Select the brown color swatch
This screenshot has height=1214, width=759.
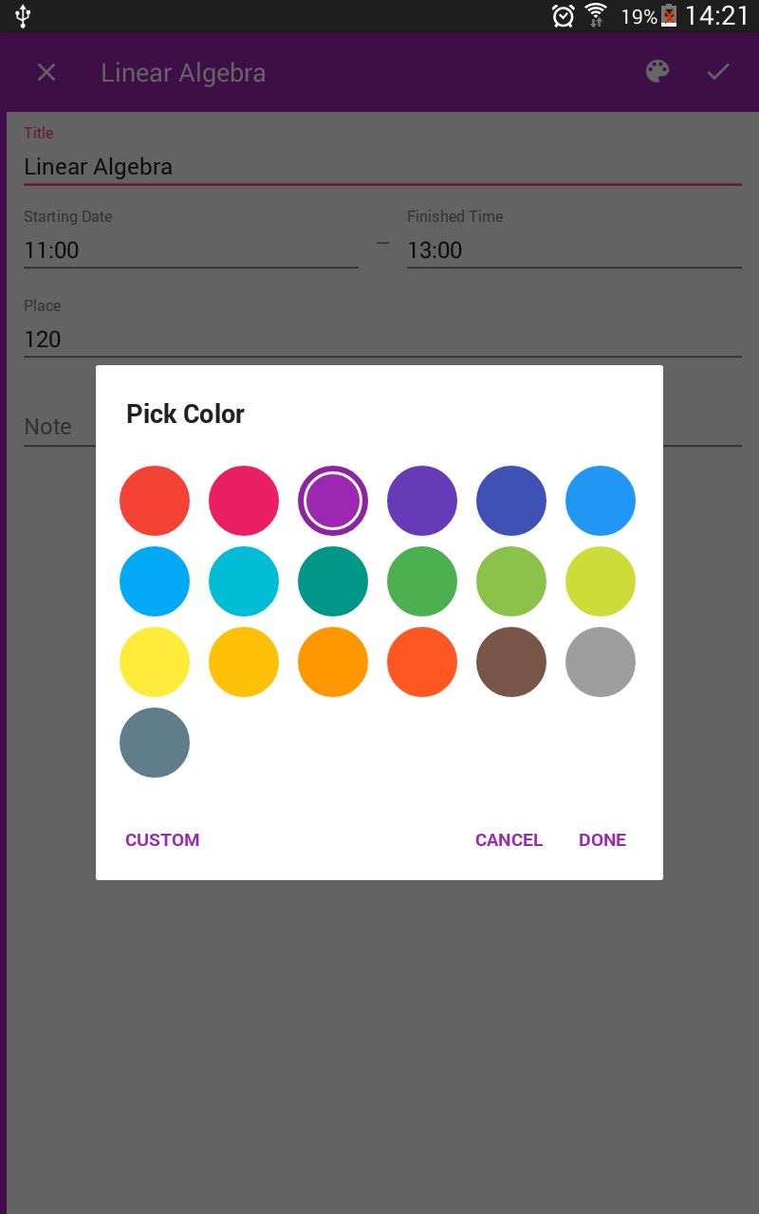tap(511, 662)
